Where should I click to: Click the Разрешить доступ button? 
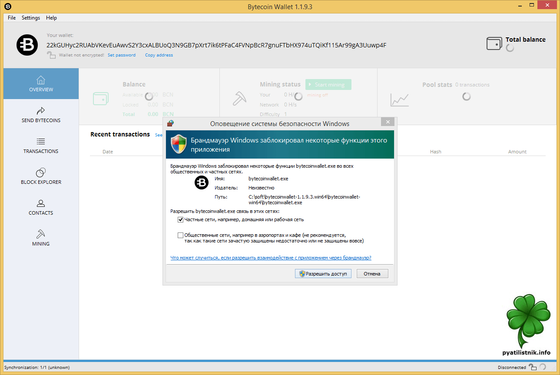coord(323,274)
